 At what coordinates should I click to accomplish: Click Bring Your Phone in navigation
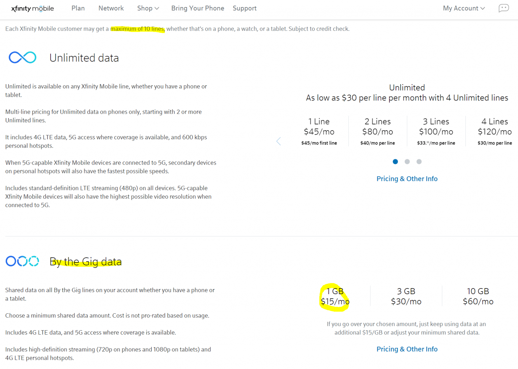tap(198, 8)
